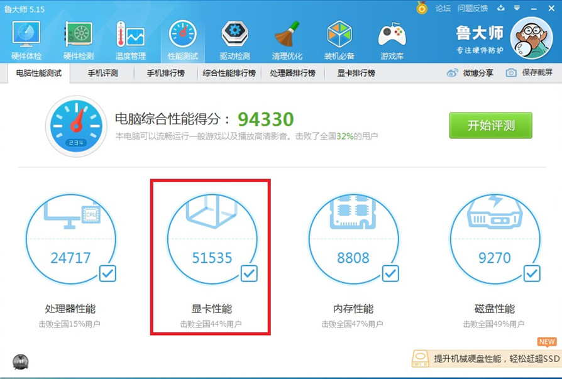The width and height of the screenshot is (562, 379).
Task: Click 击败全国49%用户 text
Action: tap(493, 324)
